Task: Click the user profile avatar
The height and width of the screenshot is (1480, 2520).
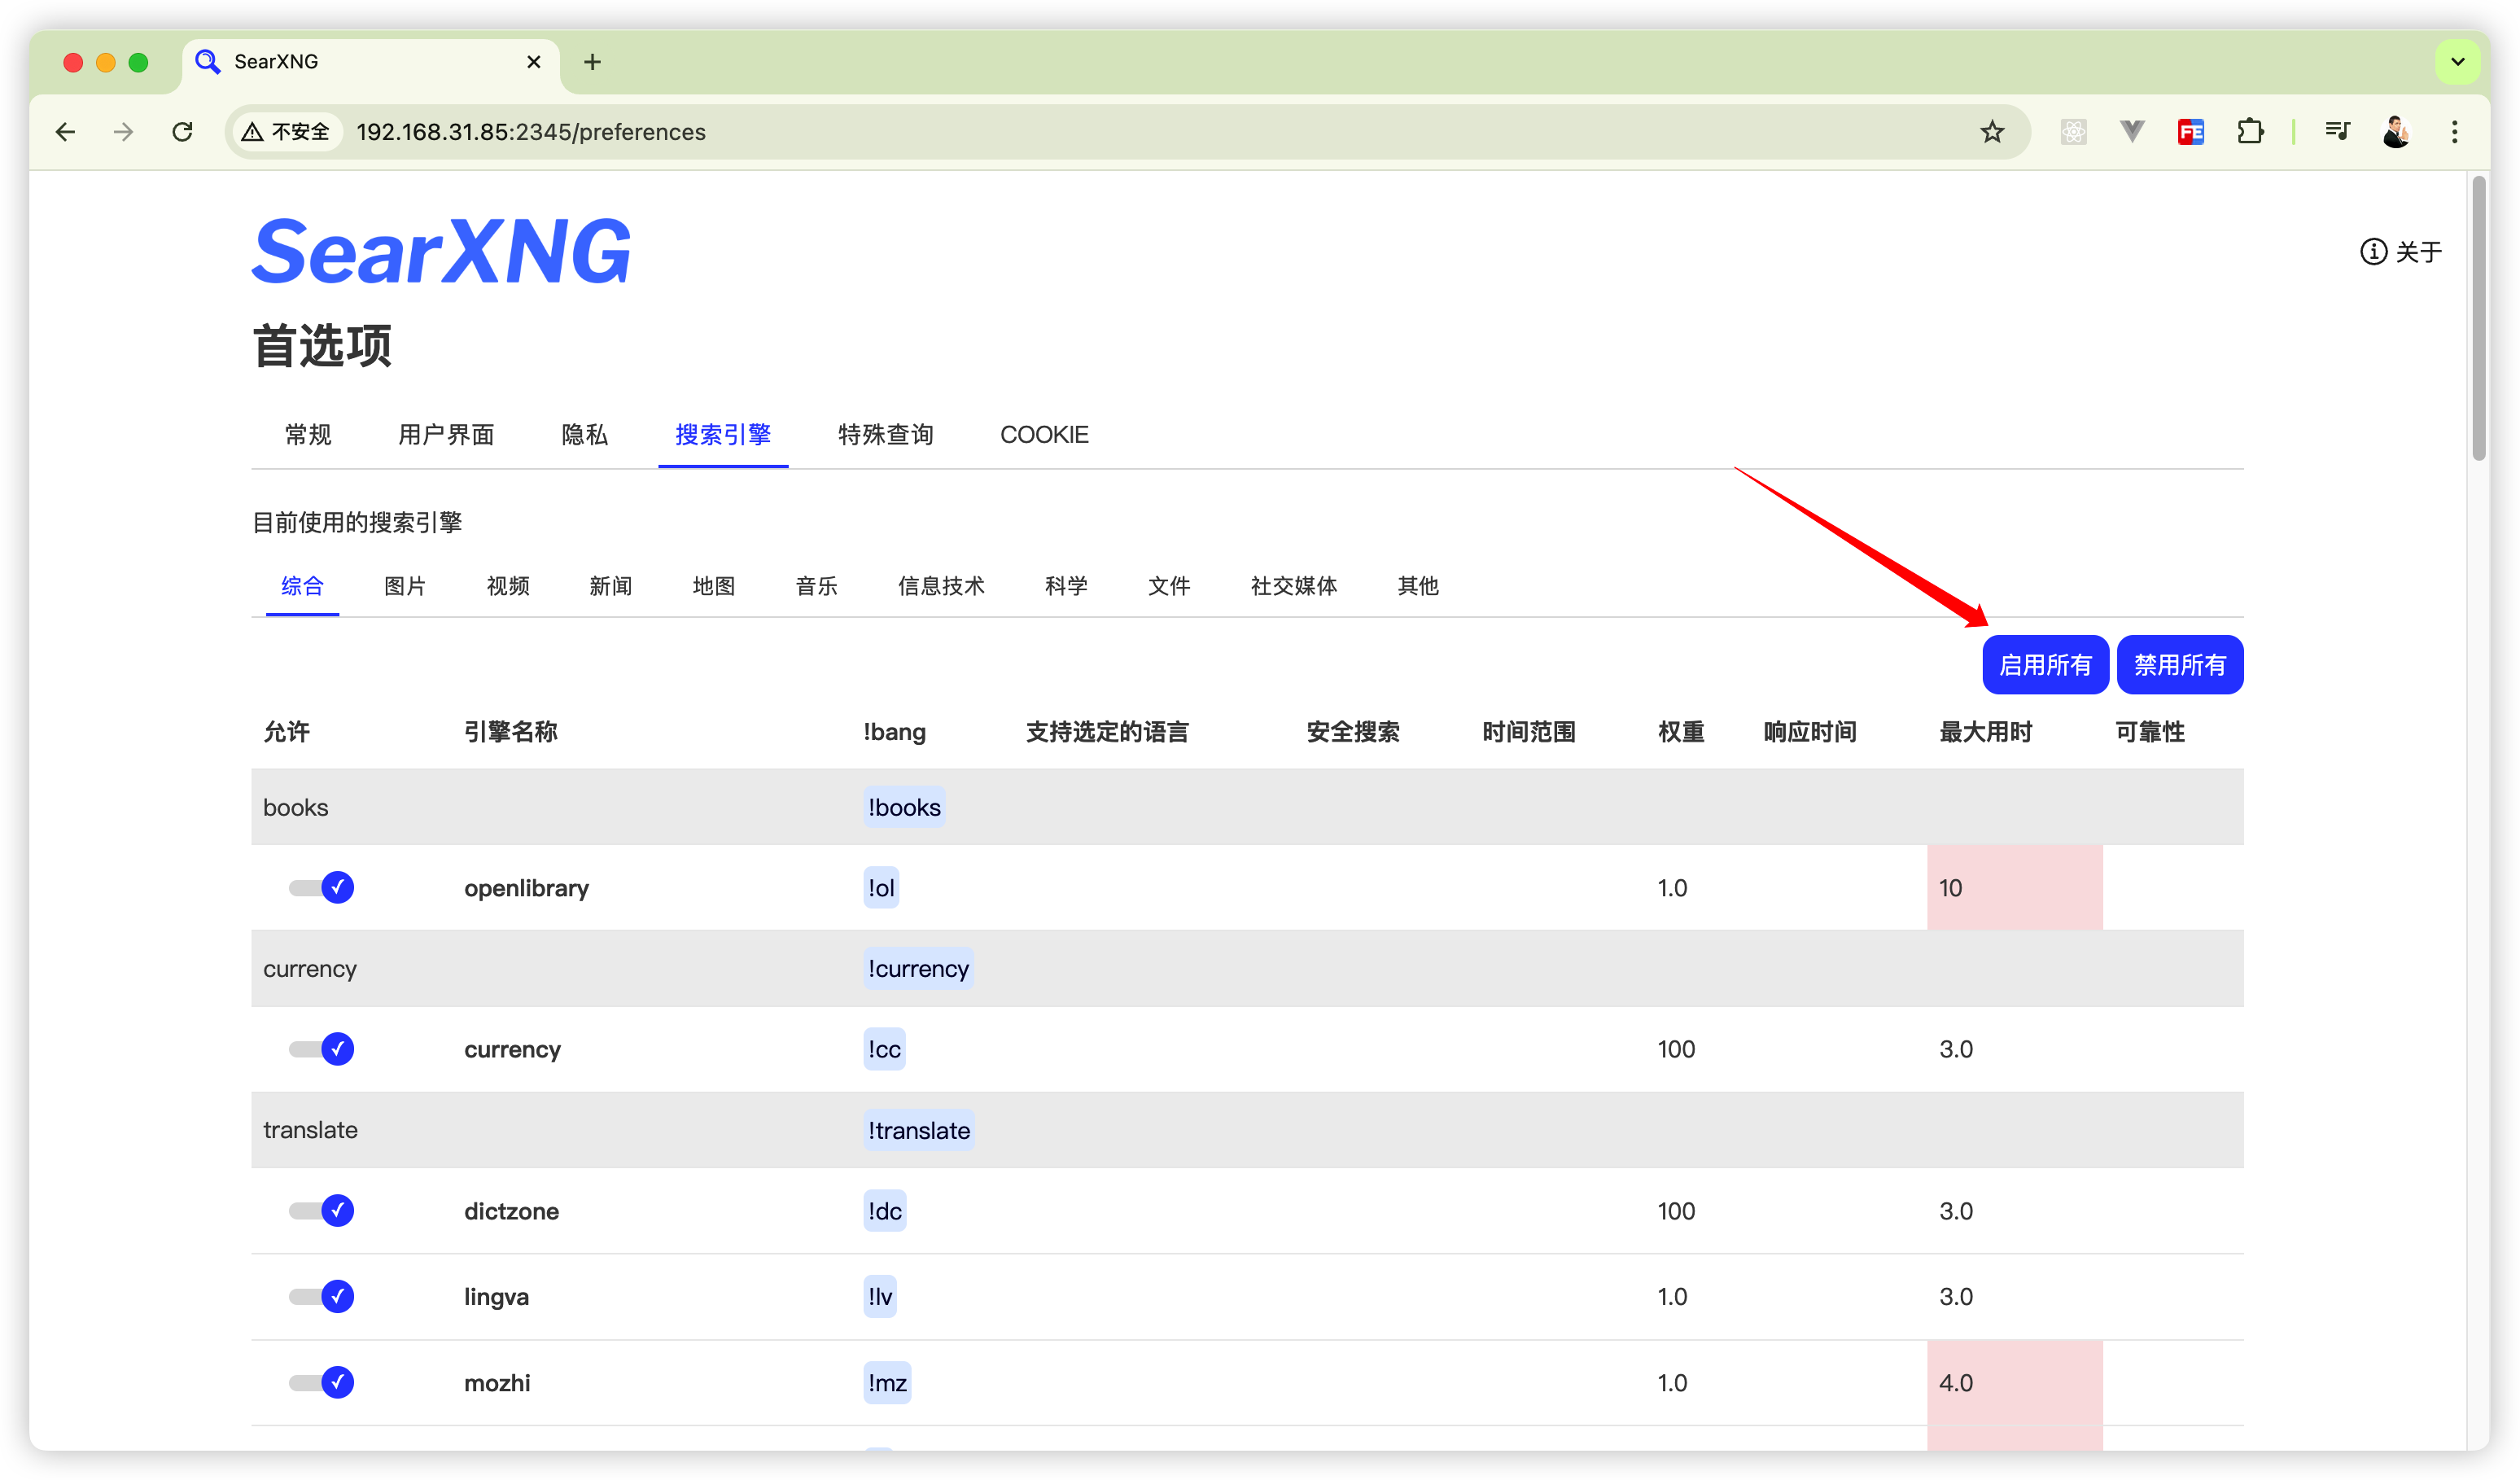Action: (x=2396, y=132)
